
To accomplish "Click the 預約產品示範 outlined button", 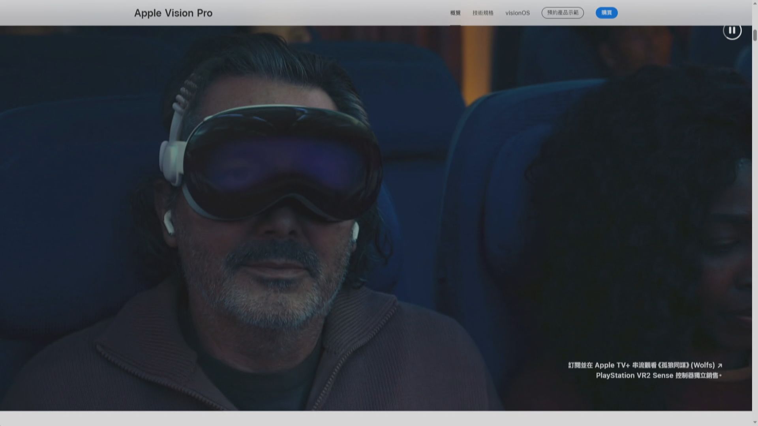I will [x=563, y=13].
